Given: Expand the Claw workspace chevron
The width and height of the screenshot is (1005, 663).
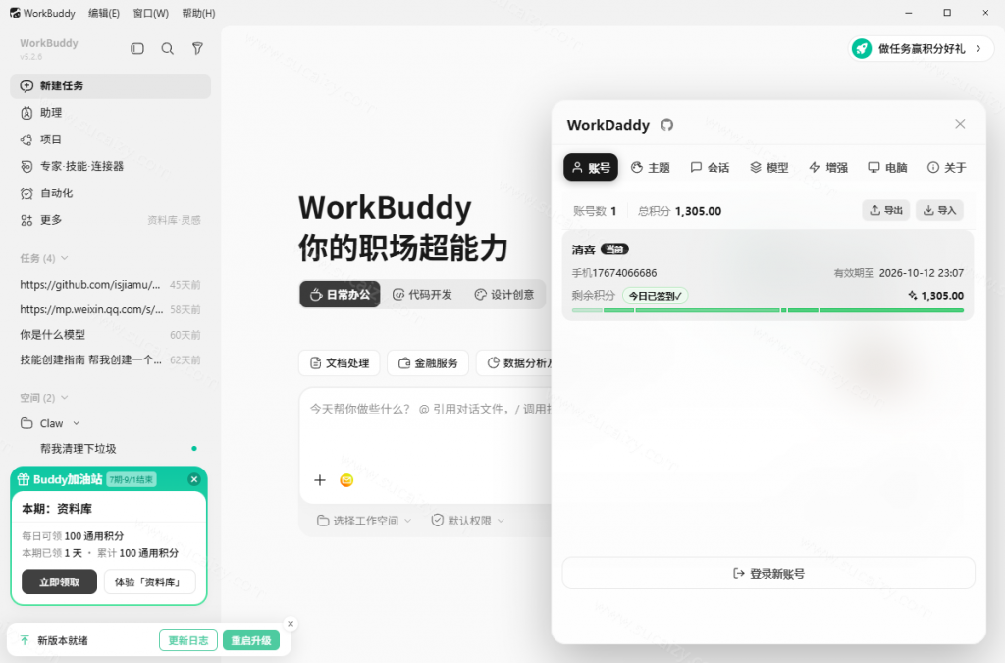Looking at the screenshot, I should pyautogui.click(x=77, y=423).
